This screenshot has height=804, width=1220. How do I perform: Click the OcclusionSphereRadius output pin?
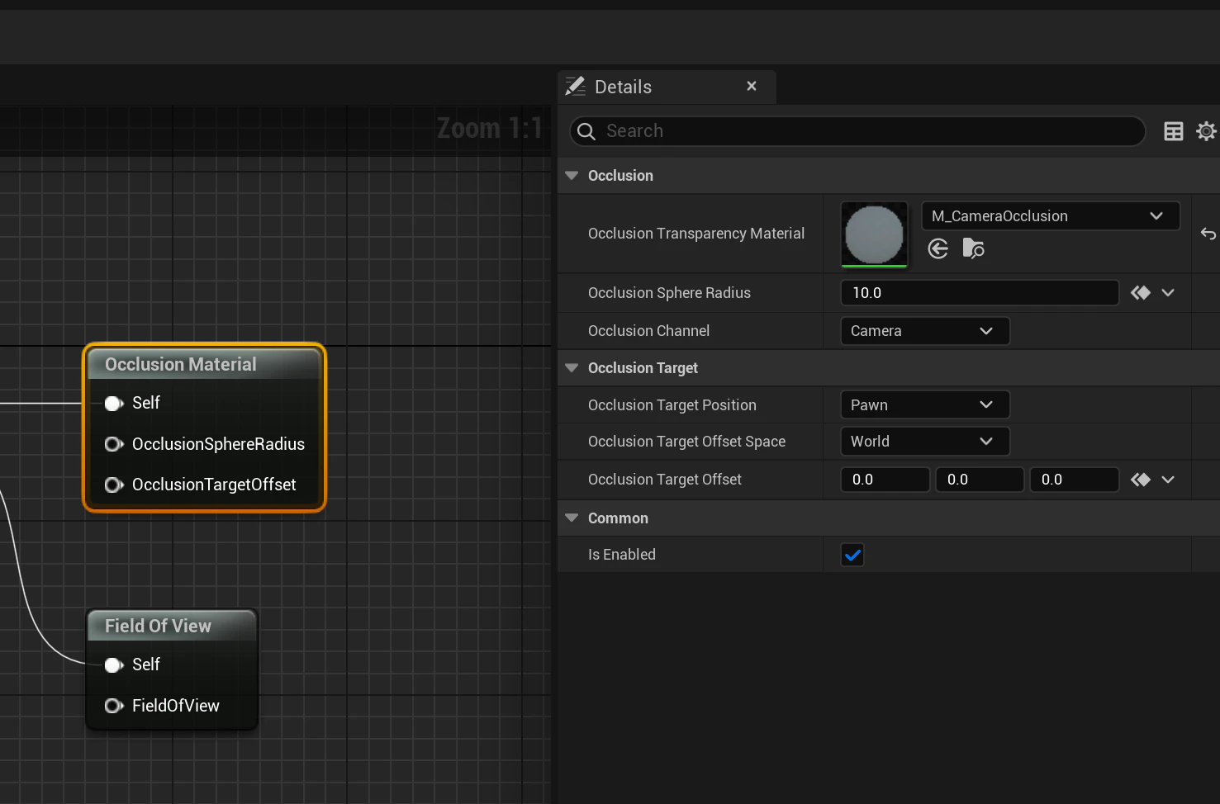click(x=114, y=444)
